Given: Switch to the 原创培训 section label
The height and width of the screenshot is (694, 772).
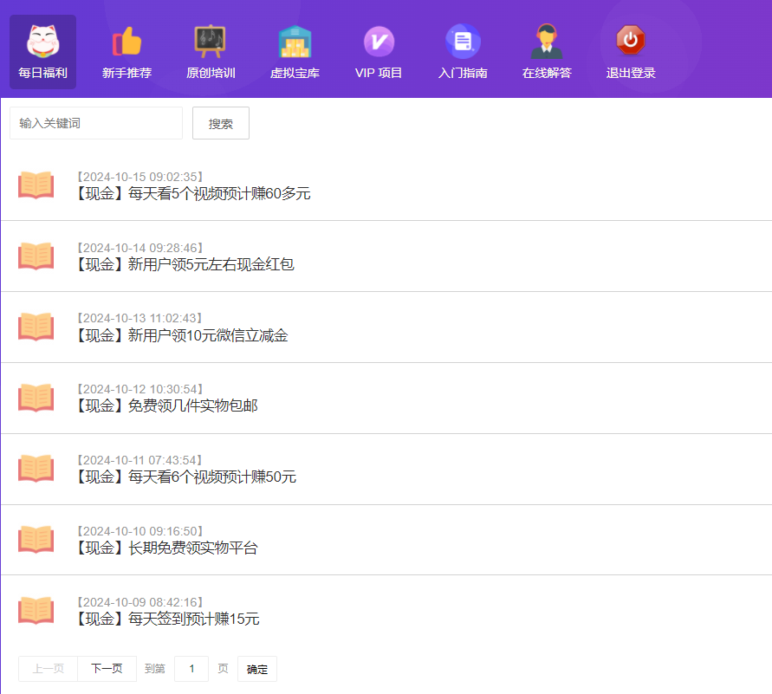Looking at the screenshot, I should tap(211, 73).
